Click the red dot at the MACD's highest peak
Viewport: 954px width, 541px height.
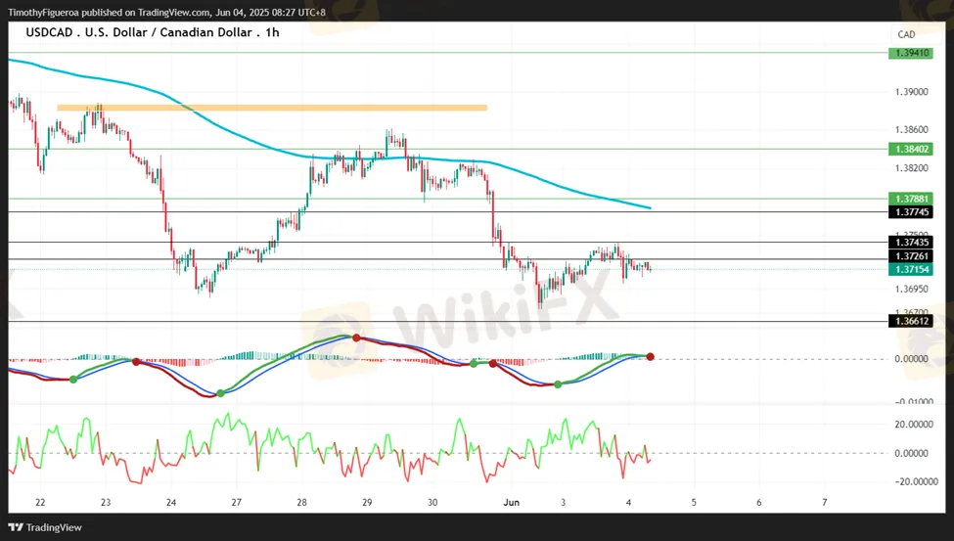click(x=356, y=338)
